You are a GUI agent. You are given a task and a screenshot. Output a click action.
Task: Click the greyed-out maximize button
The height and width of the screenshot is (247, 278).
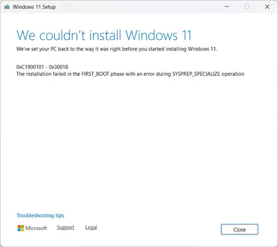click(247, 7)
